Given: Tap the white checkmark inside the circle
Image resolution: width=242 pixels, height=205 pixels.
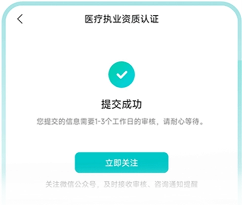Looking at the screenshot, I should click(x=121, y=75).
